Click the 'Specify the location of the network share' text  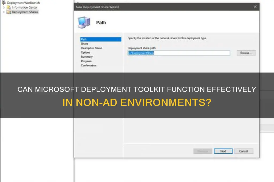[167, 38]
